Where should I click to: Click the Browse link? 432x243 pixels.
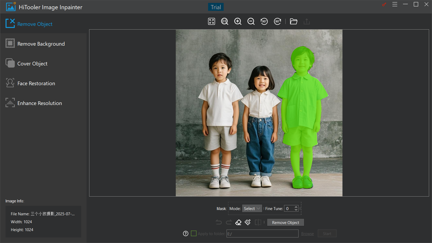click(x=308, y=234)
